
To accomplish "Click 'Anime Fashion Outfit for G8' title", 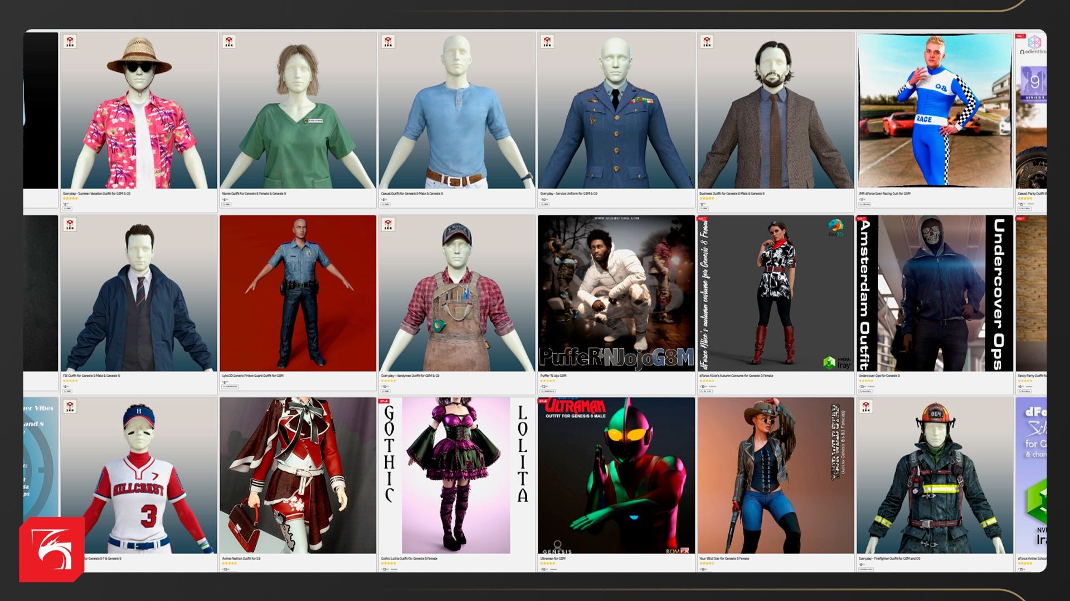I will click(x=241, y=558).
